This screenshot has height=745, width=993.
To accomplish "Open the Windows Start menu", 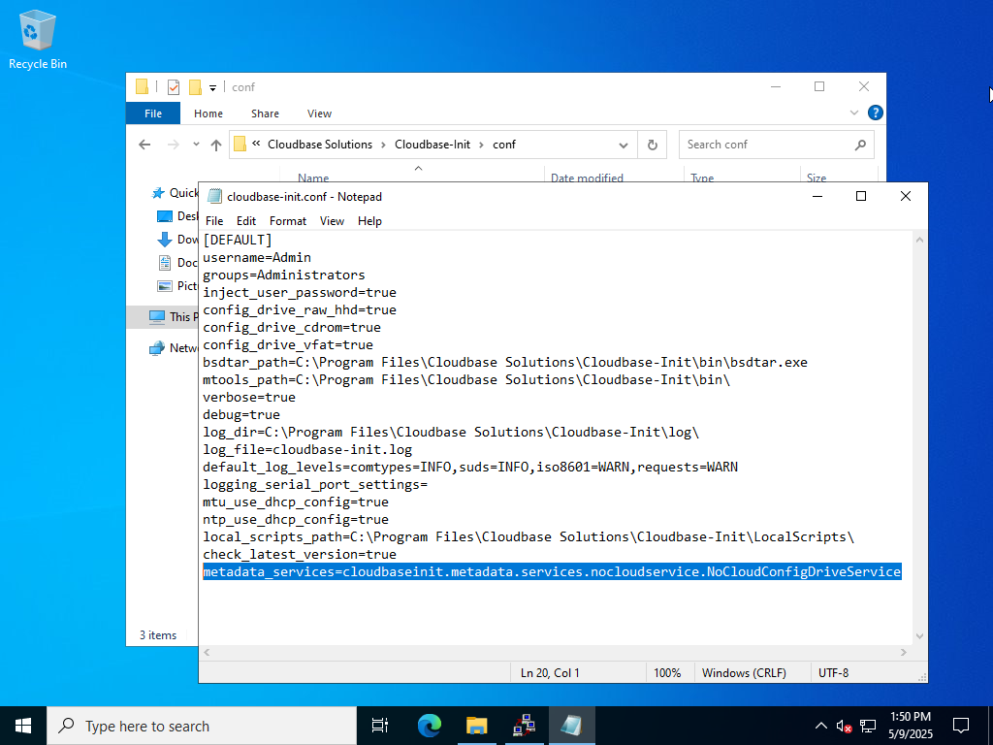I will (23, 726).
